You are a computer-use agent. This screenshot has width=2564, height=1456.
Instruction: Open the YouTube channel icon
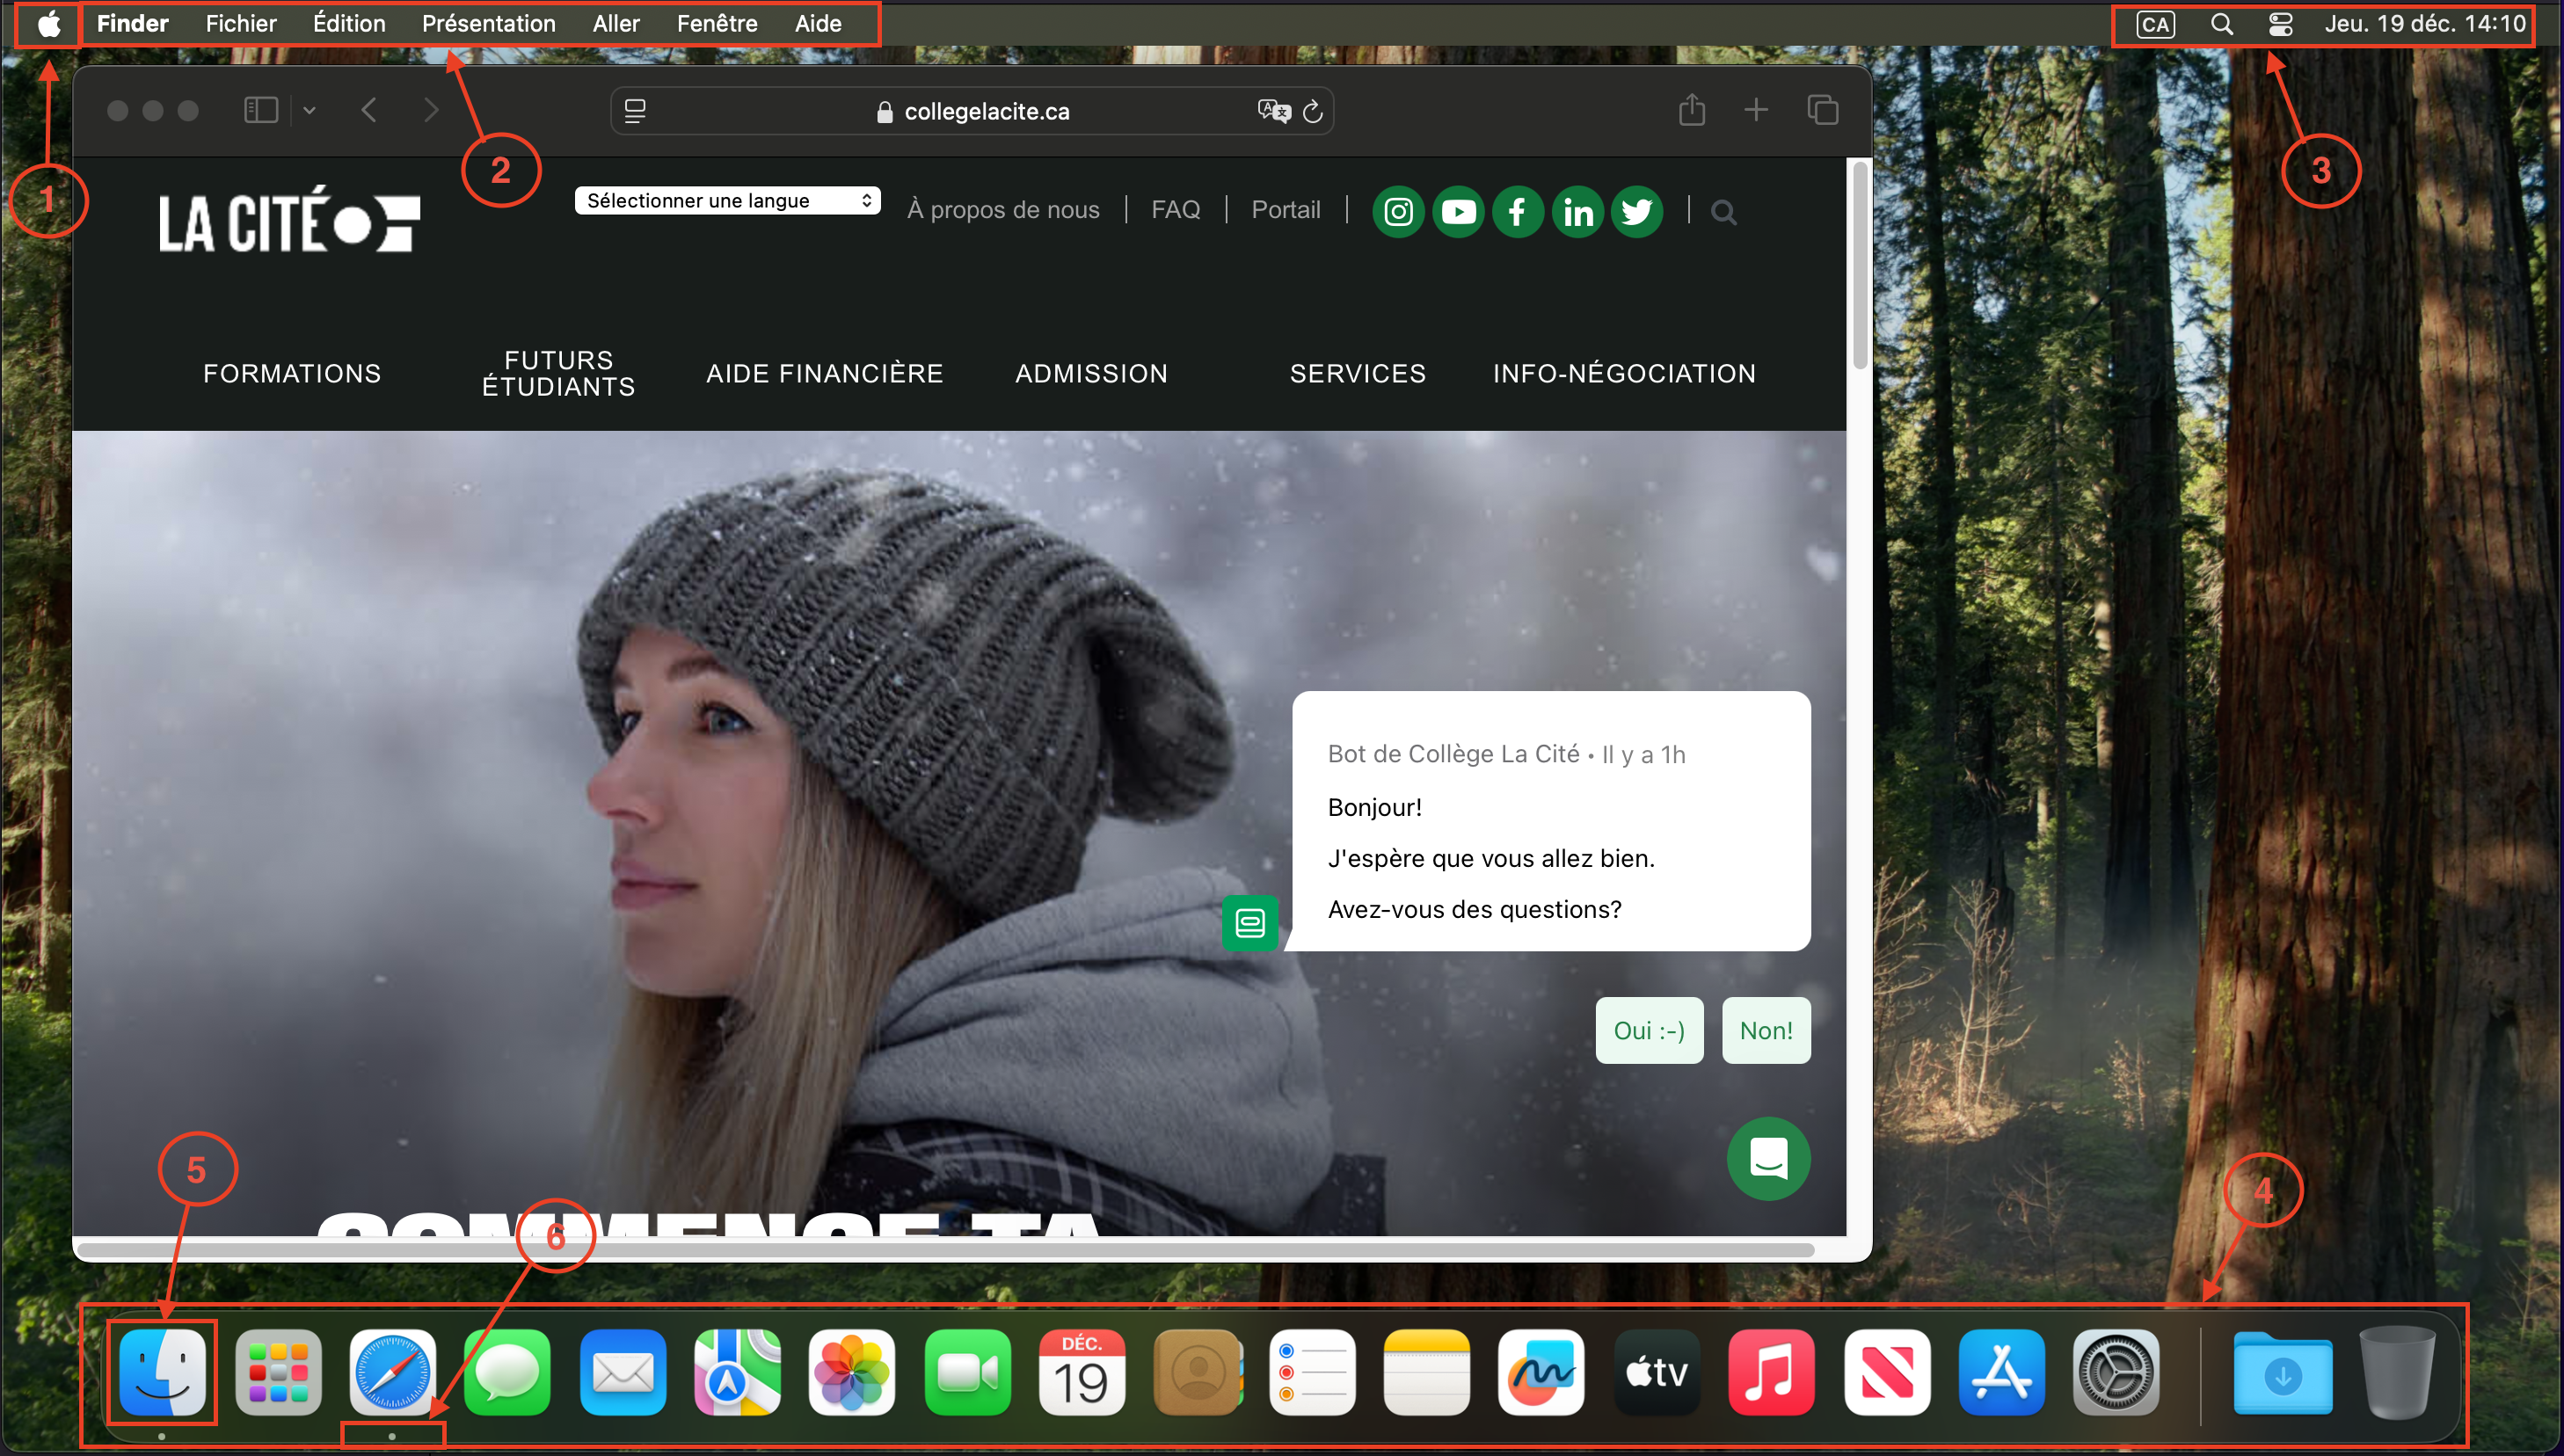coord(1458,211)
